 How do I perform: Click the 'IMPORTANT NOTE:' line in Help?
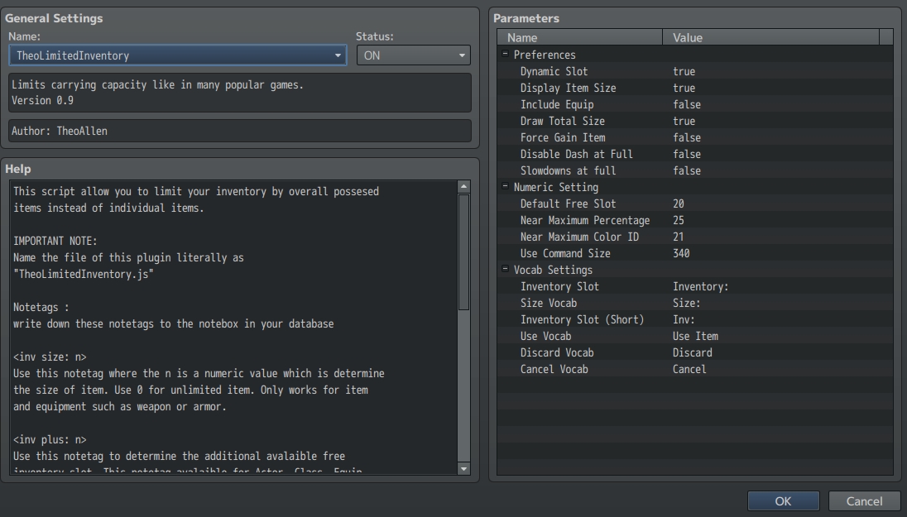tap(55, 241)
